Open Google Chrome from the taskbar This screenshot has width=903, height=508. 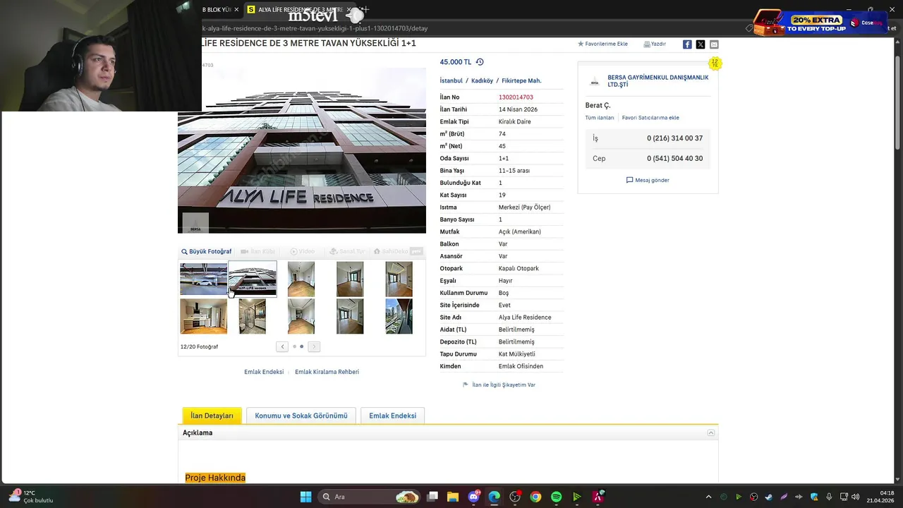coord(535,497)
